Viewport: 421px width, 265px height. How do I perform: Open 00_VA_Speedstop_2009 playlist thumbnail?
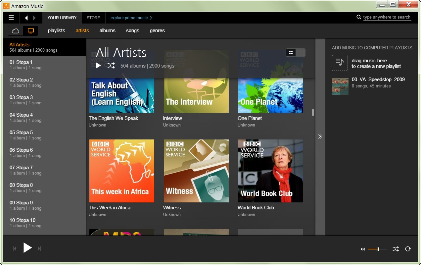click(x=340, y=86)
